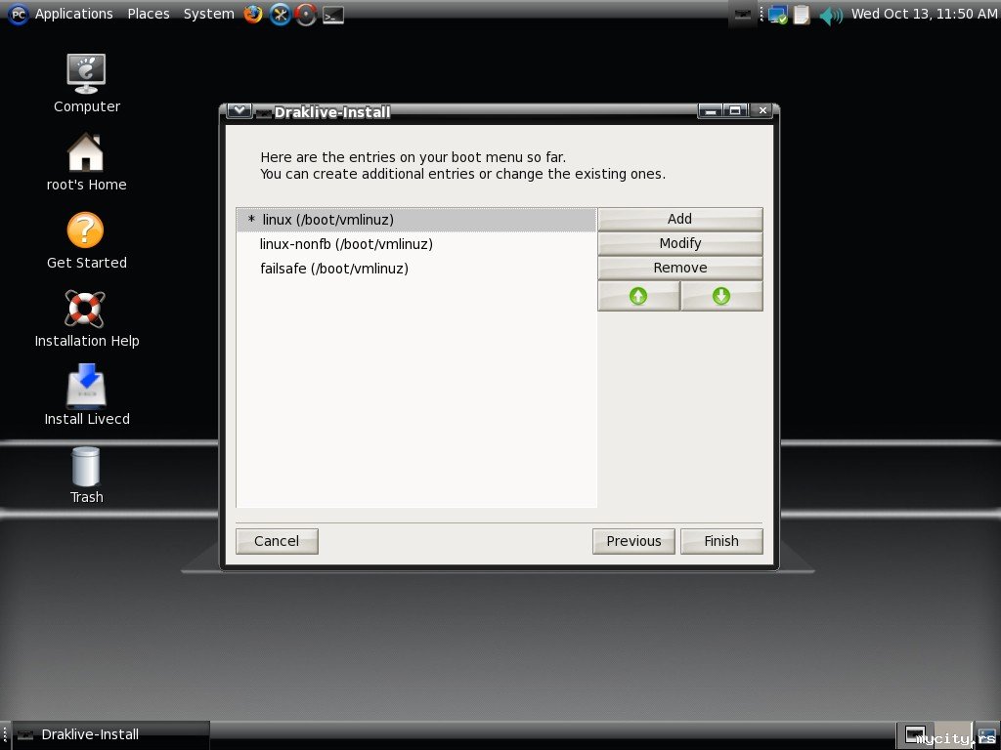Minimize the Draklive-Install window
This screenshot has height=750, width=1001.
[711, 111]
